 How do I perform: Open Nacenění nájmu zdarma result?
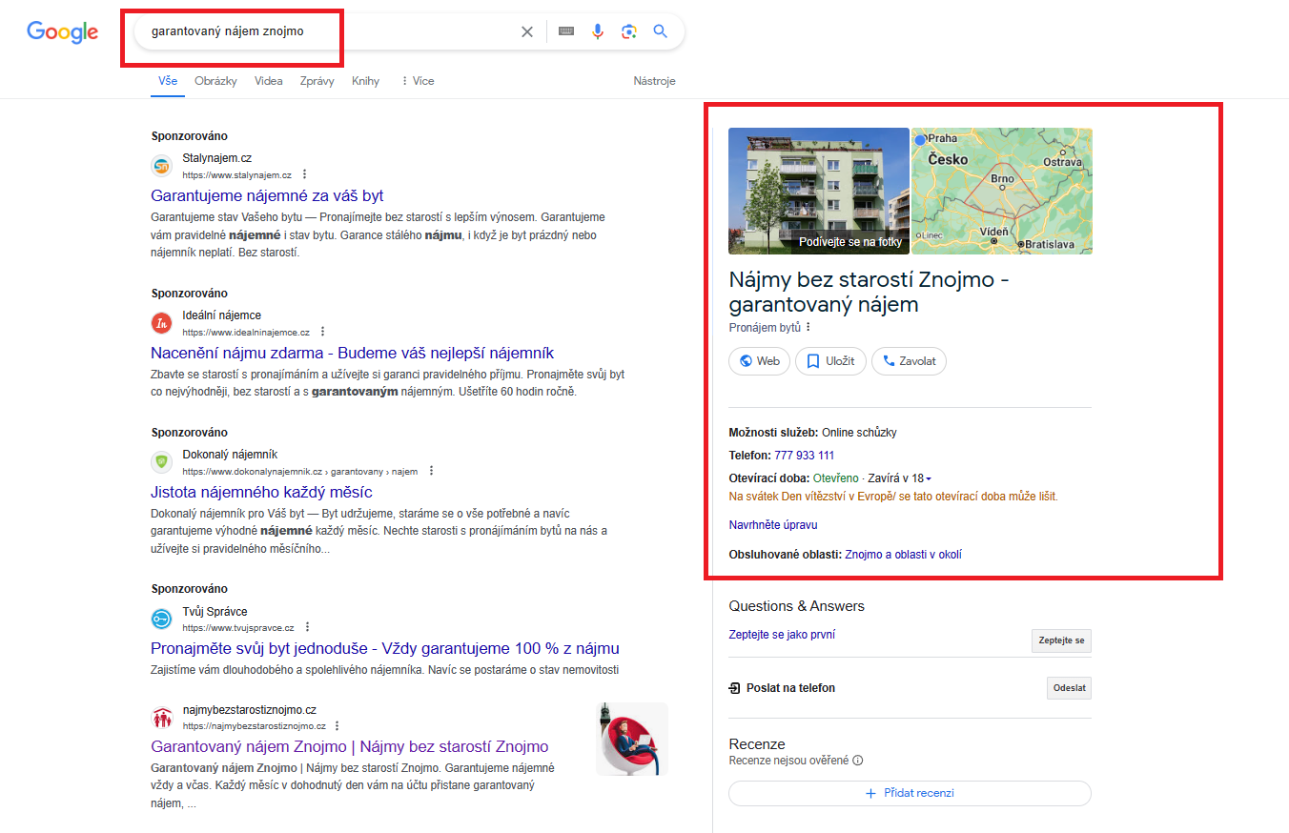click(x=352, y=353)
